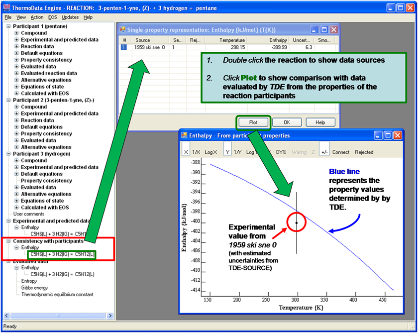Click the X axis toolbar button
The image size is (418, 333).
pyautogui.click(x=186, y=152)
